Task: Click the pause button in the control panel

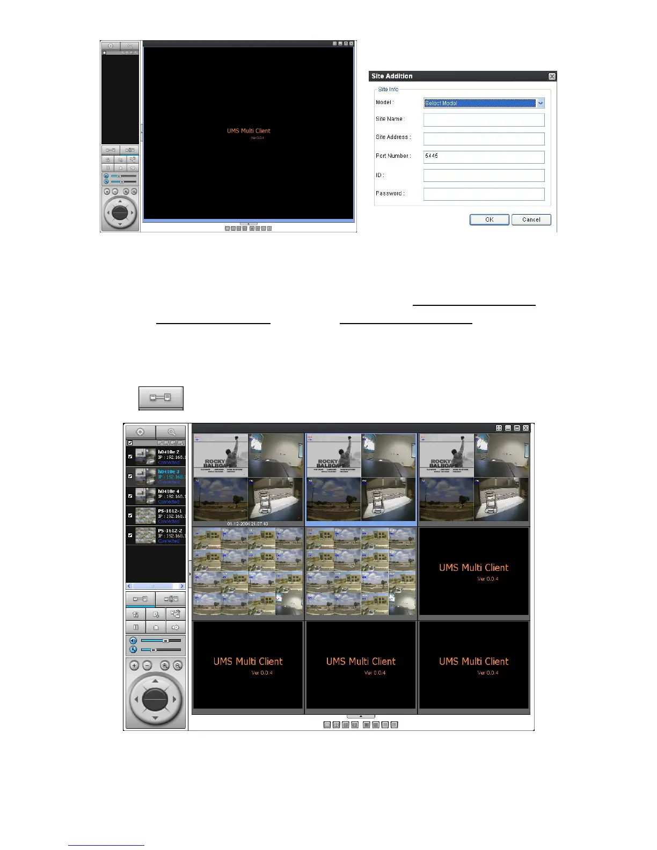Action: click(x=136, y=627)
